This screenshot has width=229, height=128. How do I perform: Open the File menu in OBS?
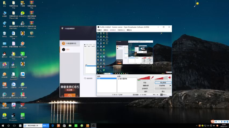tap(100, 30)
